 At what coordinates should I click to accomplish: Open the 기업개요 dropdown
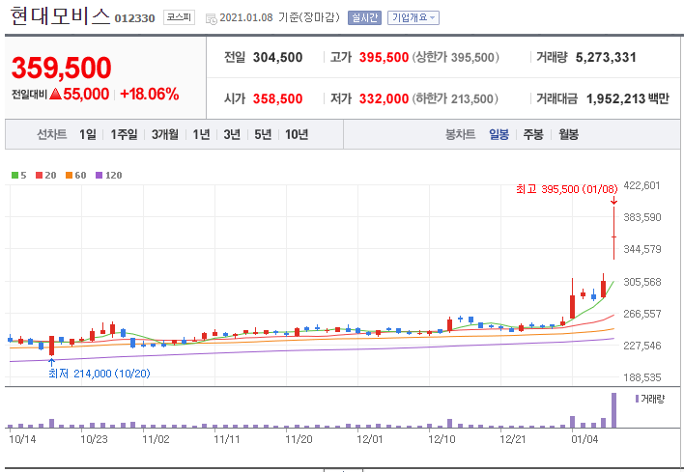(413, 18)
